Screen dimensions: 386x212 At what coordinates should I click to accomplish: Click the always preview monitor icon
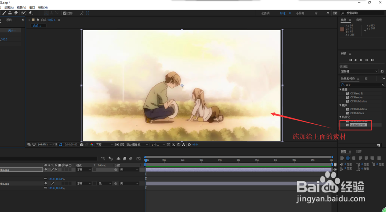click(34, 145)
